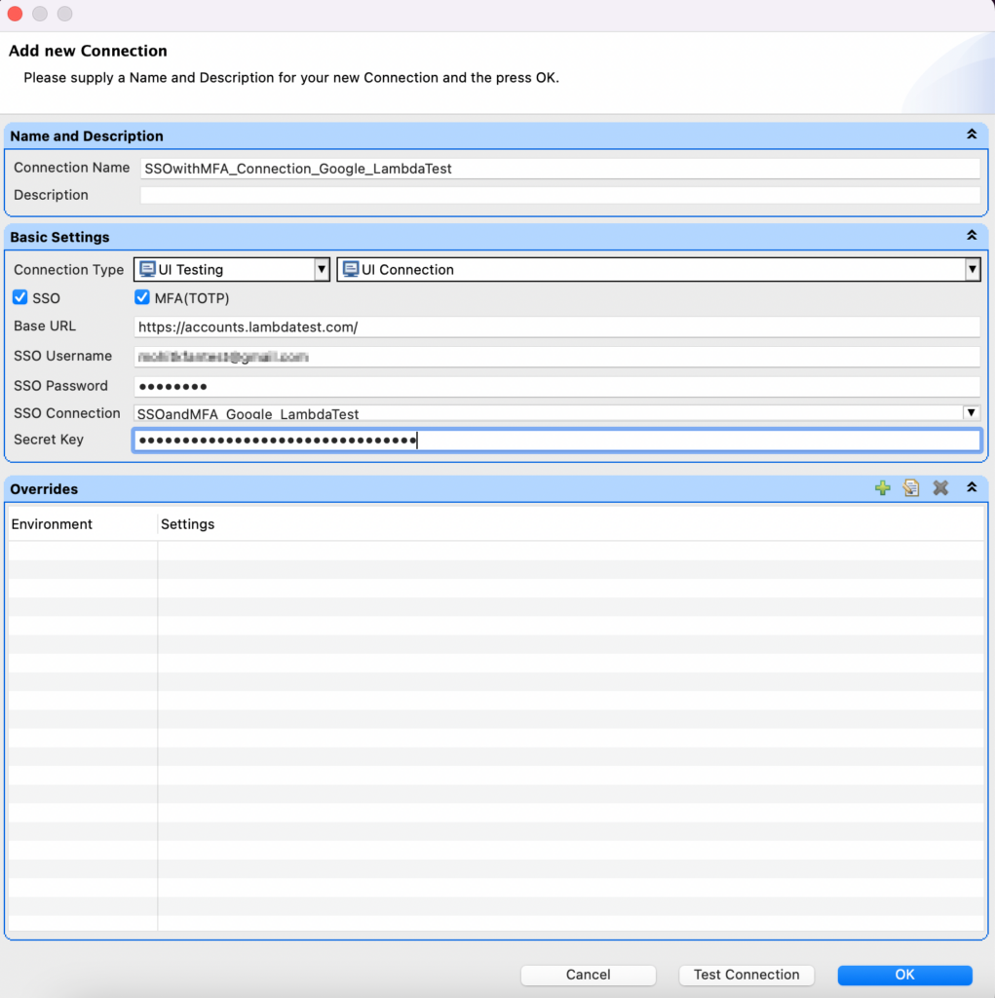Viewport: 995px width, 998px height.
Task: Click the monitor icon beside UI Connection
Action: (x=351, y=269)
